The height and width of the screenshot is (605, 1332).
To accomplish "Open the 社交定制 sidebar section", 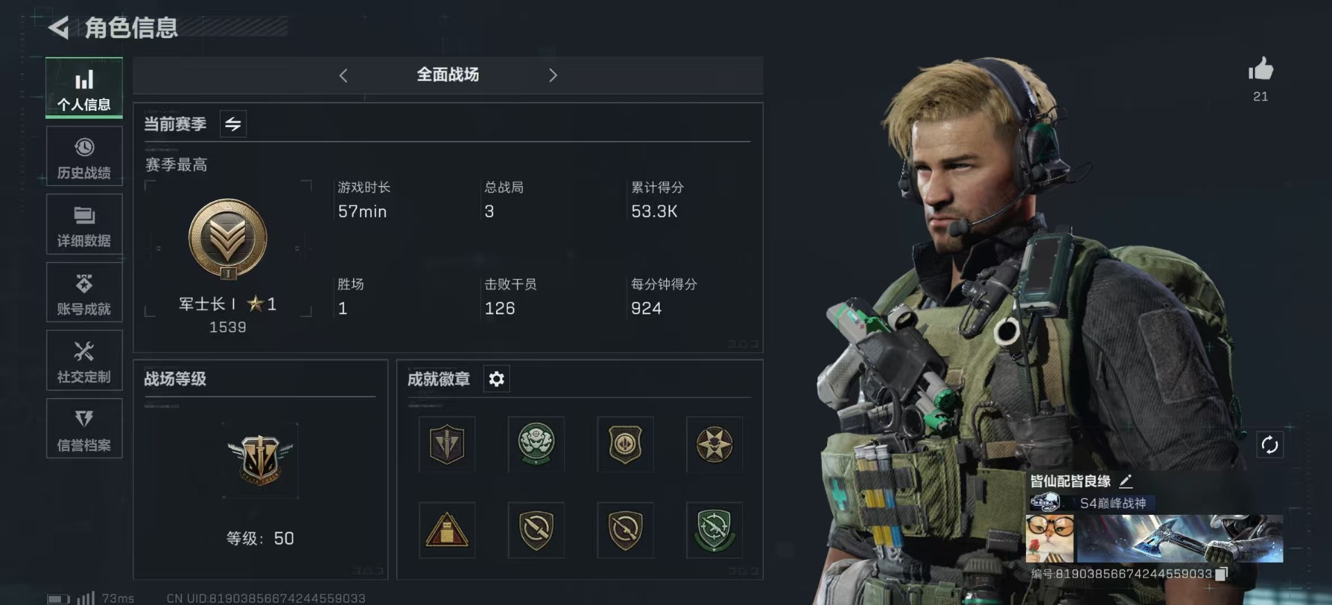I will [x=84, y=360].
